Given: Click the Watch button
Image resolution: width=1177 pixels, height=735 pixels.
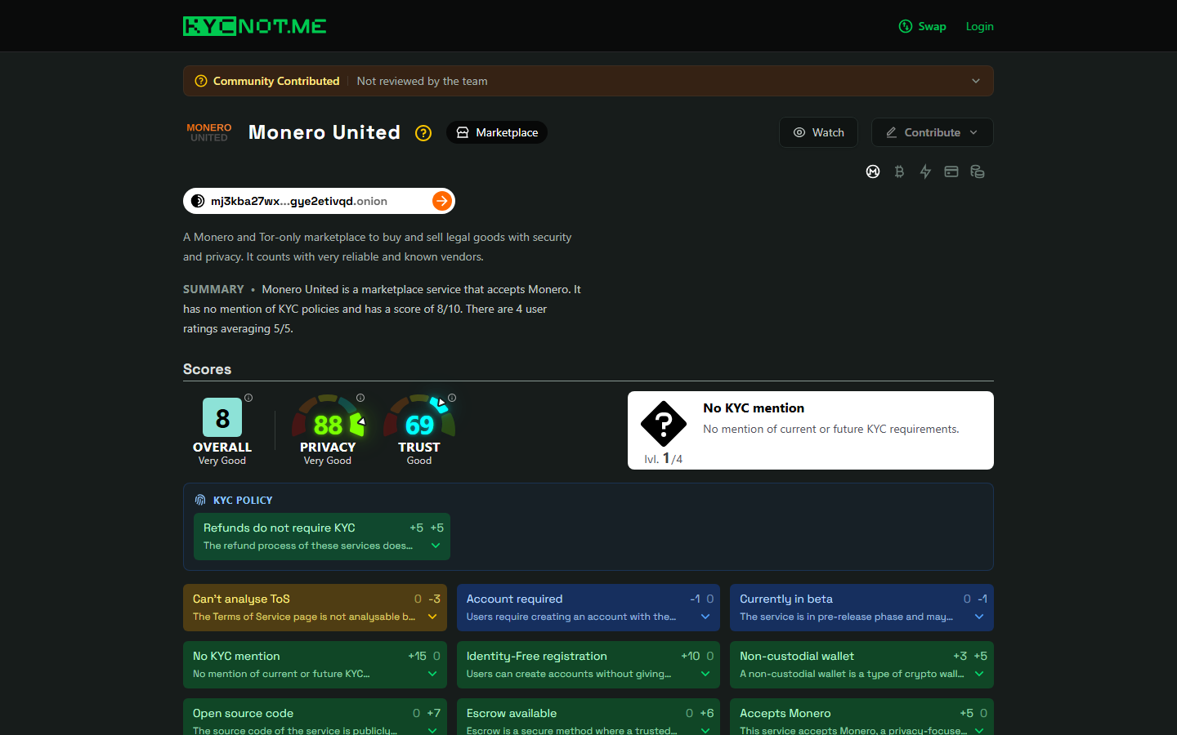Looking at the screenshot, I should click(x=818, y=132).
